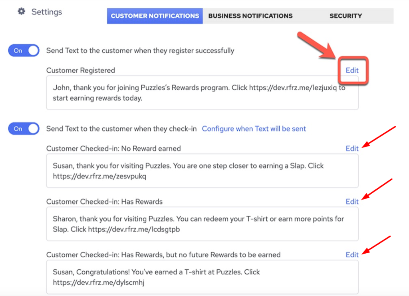Click the Customer Registered field label
Image resolution: width=409 pixels, height=296 pixels.
80,70
